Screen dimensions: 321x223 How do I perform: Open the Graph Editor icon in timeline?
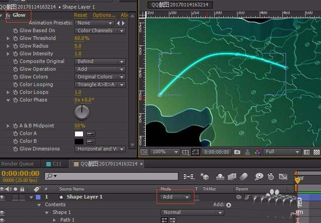pyautogui.click(x=283, y=176)
